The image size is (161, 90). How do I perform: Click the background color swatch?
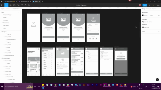pos(143,15)
